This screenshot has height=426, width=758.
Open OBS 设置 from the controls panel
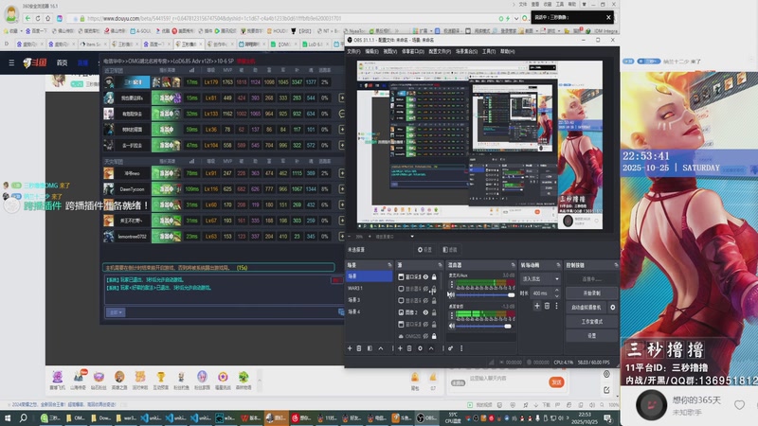click(x=591, y=335)
